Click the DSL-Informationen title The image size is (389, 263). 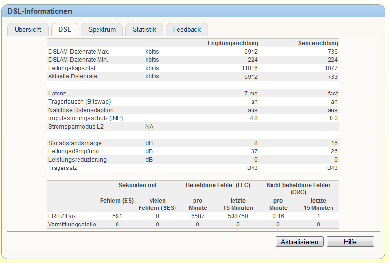[x=39, y=11]
